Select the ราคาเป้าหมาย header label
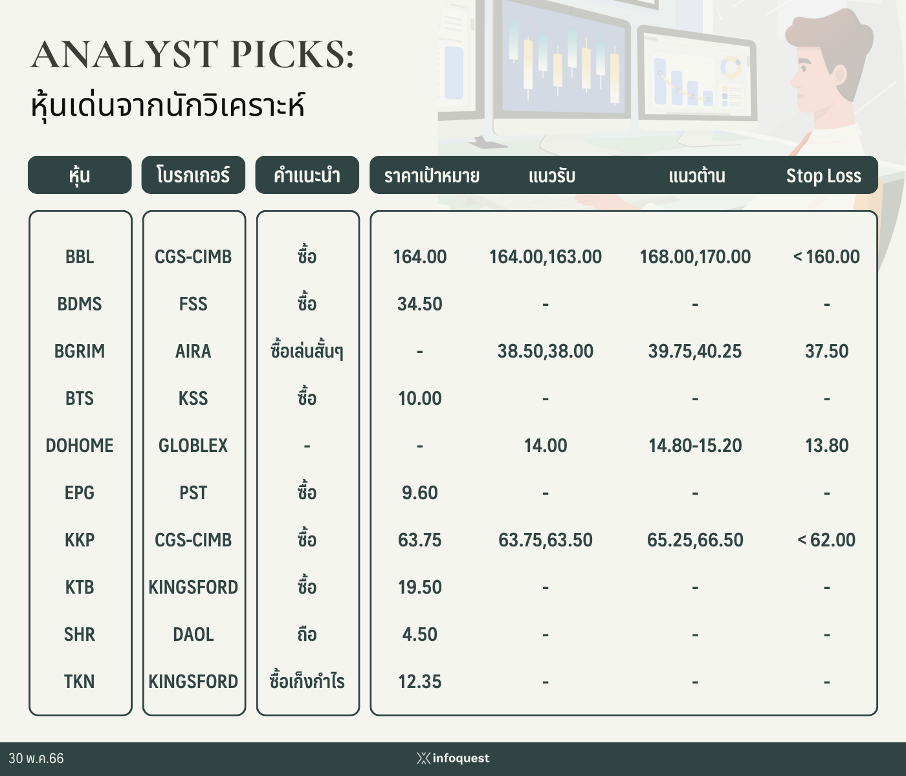The width and height of the screenshot is (906, 776). click(432, 176)
